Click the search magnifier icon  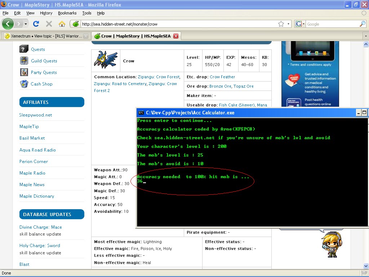click(x=363, y=24)
